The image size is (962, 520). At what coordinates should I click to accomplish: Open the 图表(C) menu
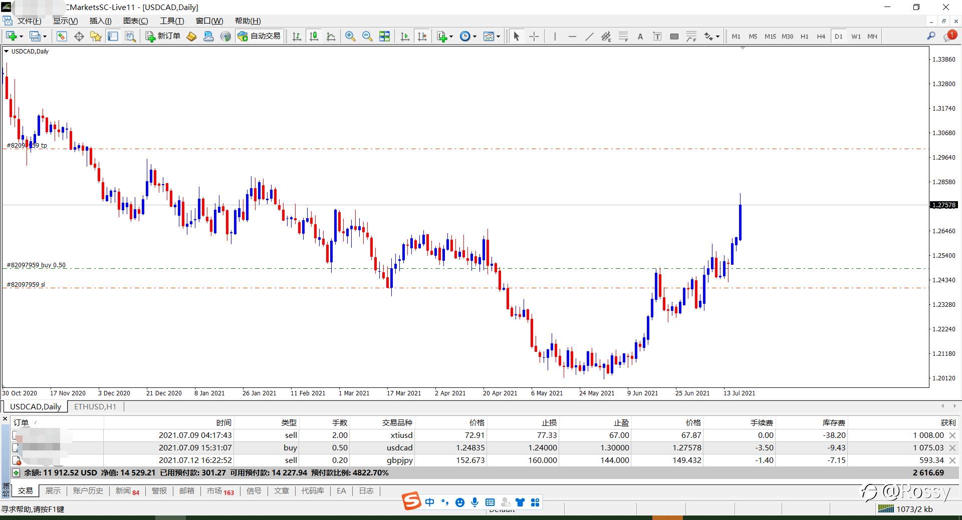click(x=135, y=21)
